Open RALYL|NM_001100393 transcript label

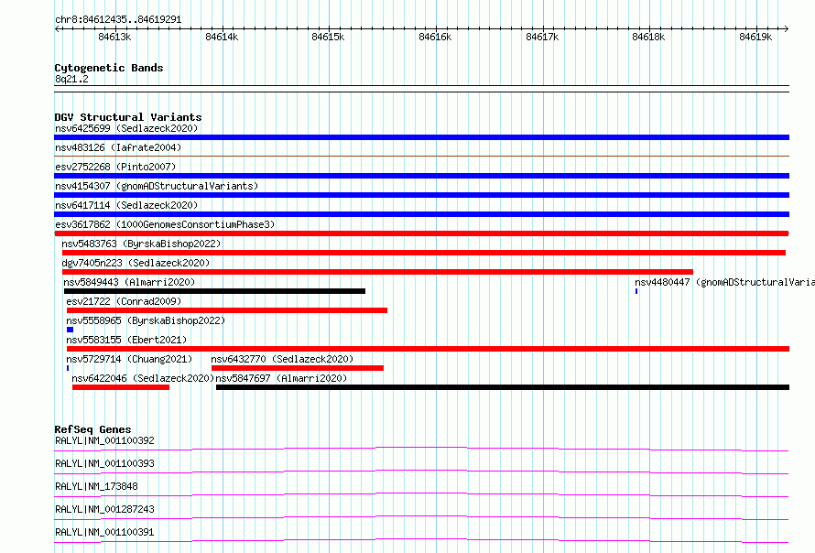point(104,463)
